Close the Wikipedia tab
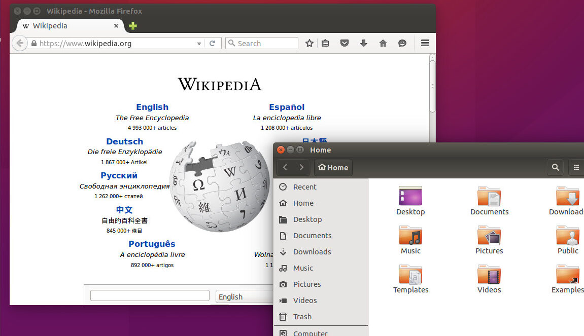Screen dimensions: 584x336 click(116, 26)
